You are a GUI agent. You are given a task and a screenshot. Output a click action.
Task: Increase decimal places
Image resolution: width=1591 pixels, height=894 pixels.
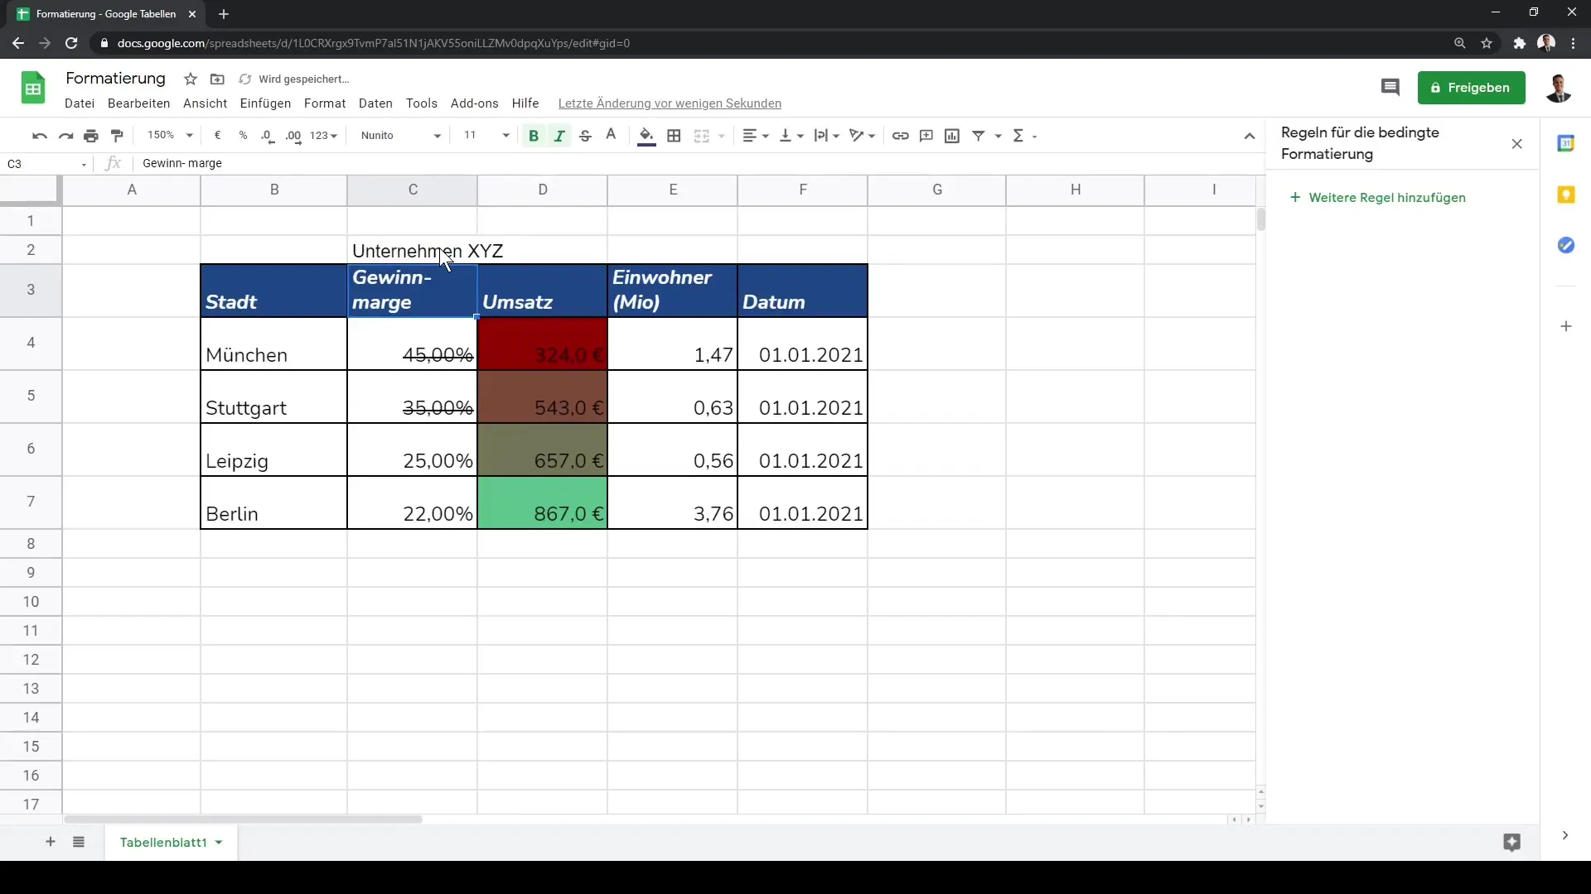[293, 136]
